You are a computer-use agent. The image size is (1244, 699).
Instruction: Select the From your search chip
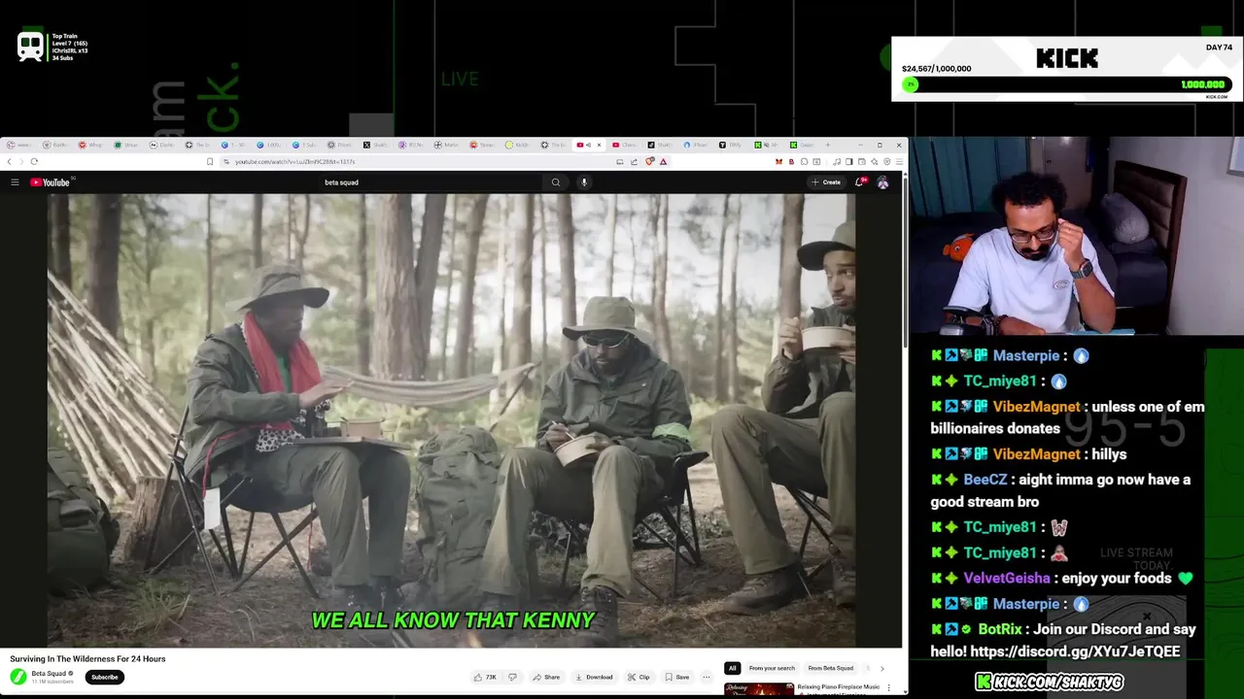pyautogui.click(x=772, y=668)
